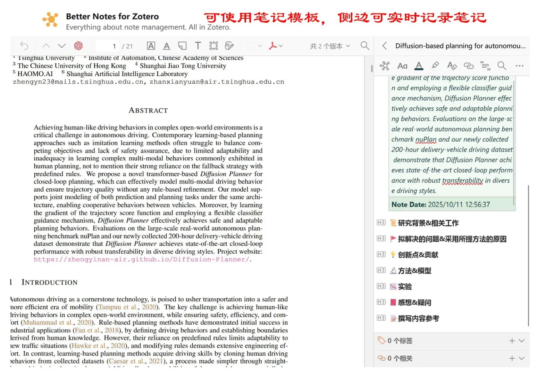
Task: Add a related item with the plus button
Action: click(512, 358)
